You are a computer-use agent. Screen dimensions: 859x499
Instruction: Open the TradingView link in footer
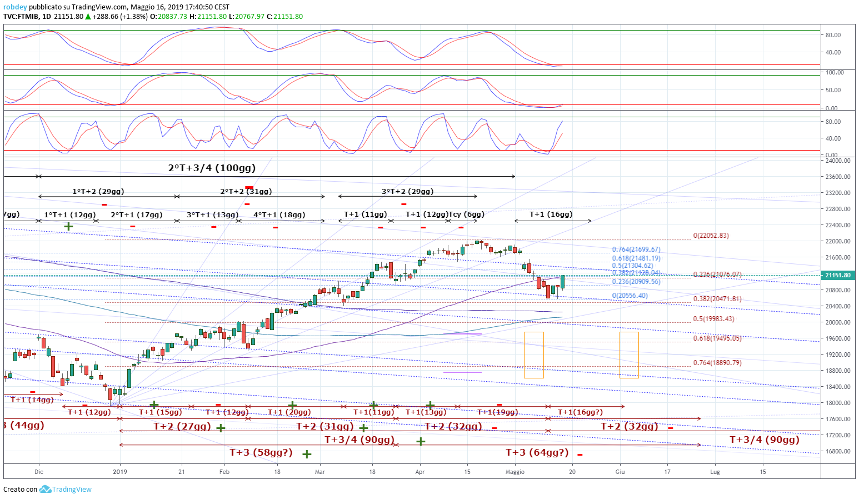(x=72, y=490)
